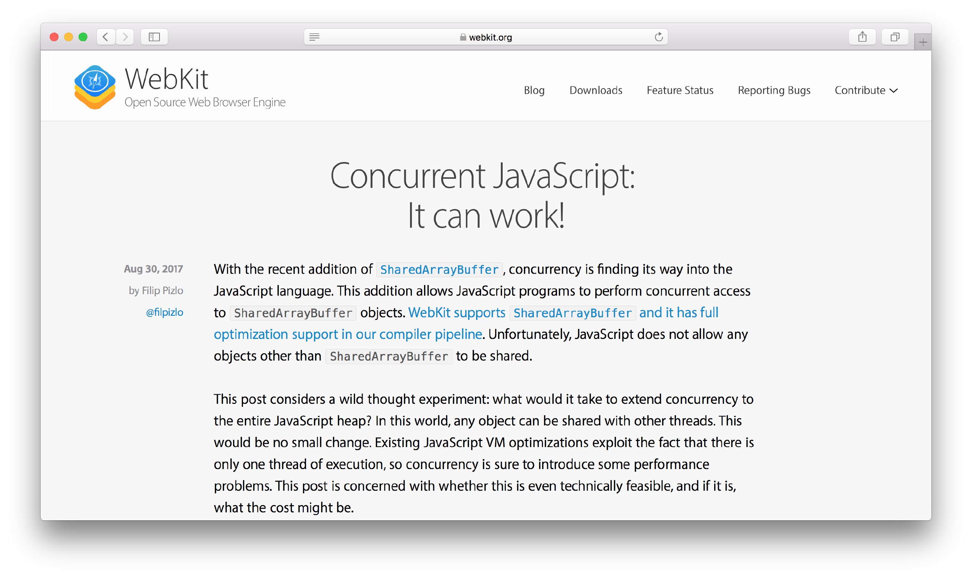
Task: Click the author text 'by Filip Pizlo'
Action: 156,291
